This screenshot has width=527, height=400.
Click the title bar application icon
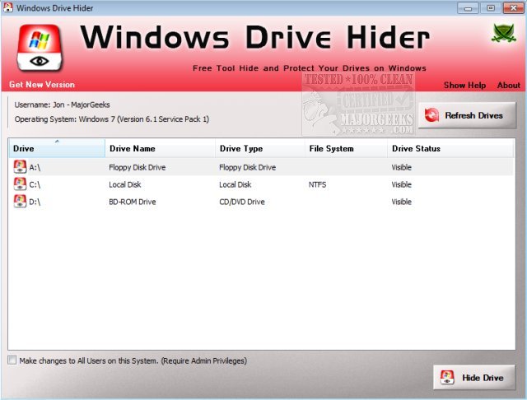pyautogui.click(x=7, y=7)
